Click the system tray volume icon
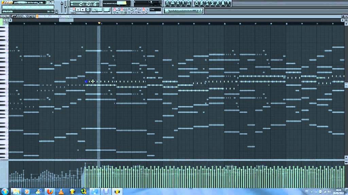The height and width of the screenshot is (195, 348). (x=329, y=192)
